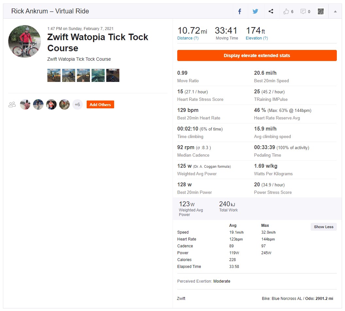
Task: Open the generic share icon
Action: coord(271,11)
